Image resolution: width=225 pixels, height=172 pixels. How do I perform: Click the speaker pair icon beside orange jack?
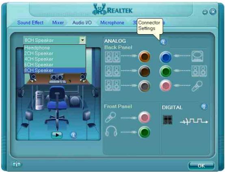coord(112,57)
